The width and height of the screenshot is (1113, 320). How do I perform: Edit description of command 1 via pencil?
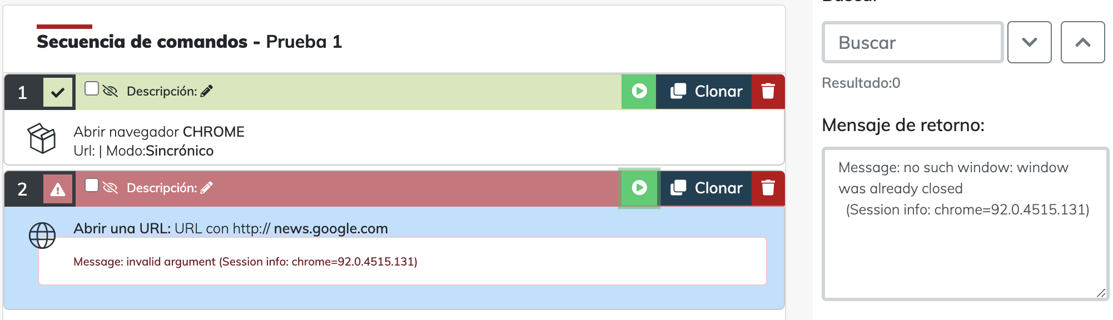pyautogui.click(x=207, y=91)
